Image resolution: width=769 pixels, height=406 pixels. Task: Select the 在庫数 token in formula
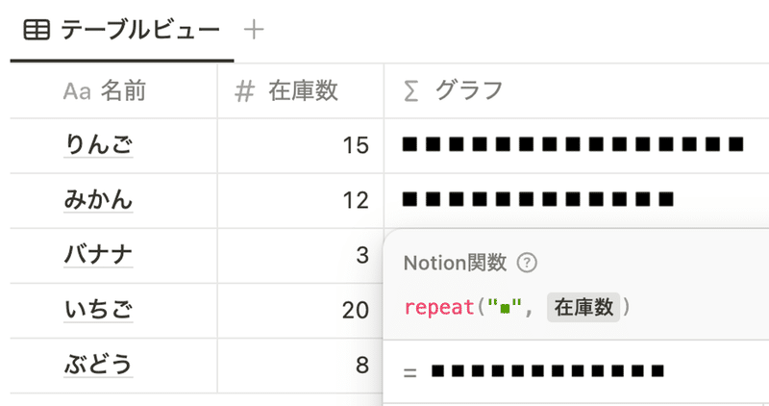(x=583, y=307)
